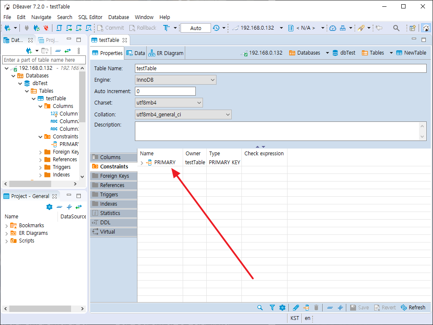Image resolution: width=433 pixels, height=325 pixels.
Task: Click the navigator table name filter field
Action: (44, 60)
